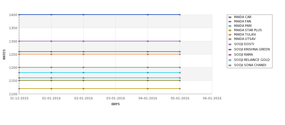The image size is (285, 125).
Task: Click the SOOJI DOSTI legend marker icon
Action: coord(230,44)
